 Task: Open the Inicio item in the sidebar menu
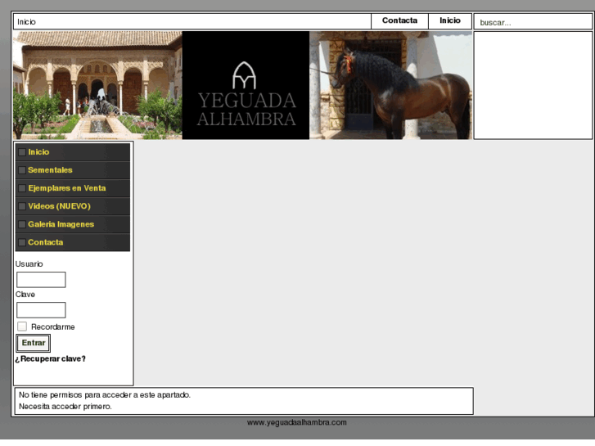[x=73, y=152]
